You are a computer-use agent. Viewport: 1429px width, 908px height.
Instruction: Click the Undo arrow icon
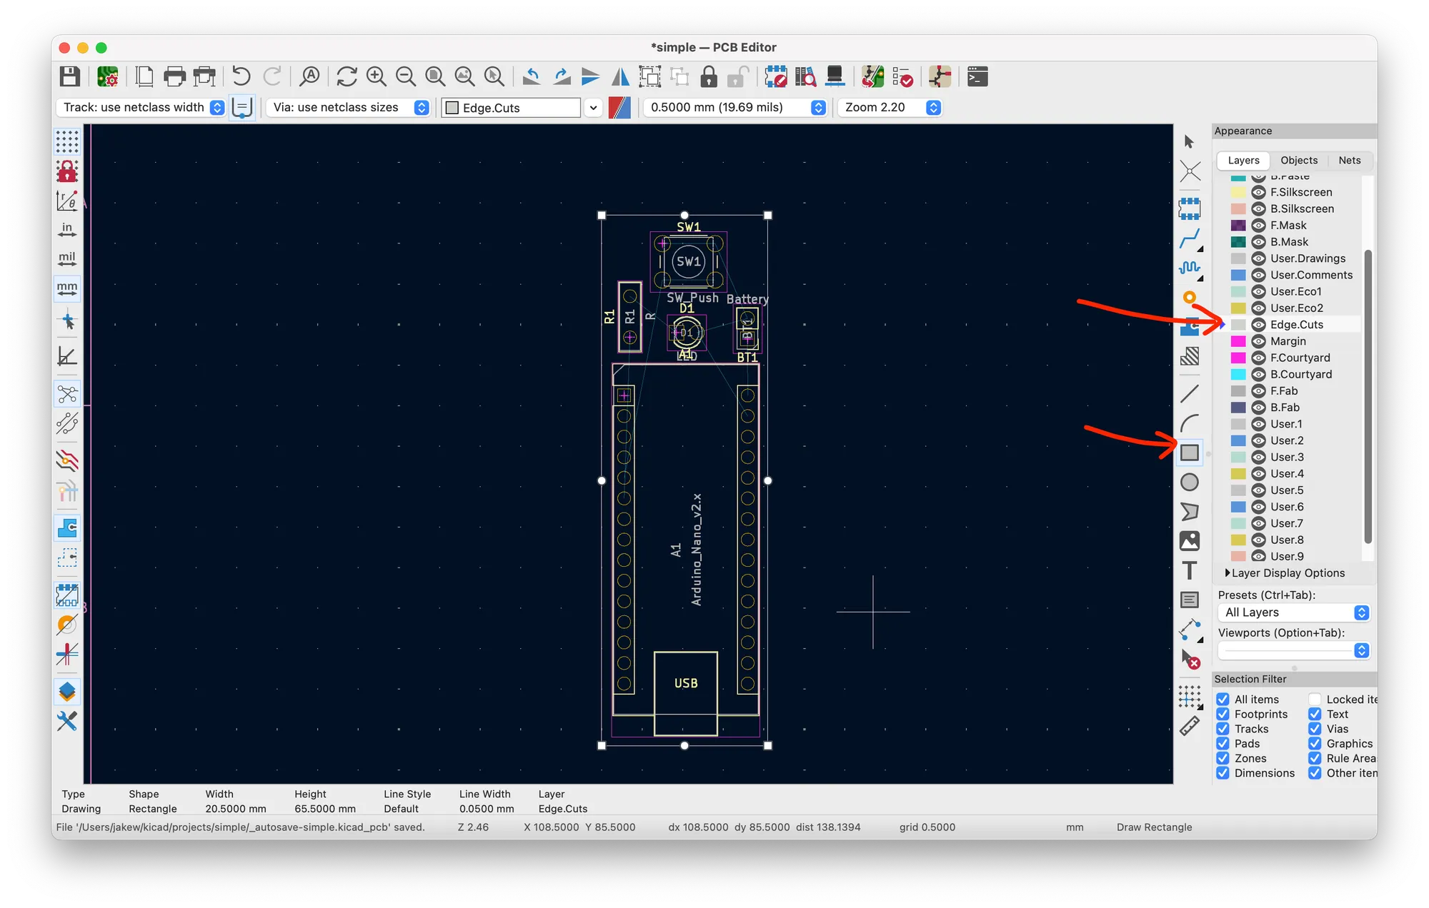[x=241, y=76]
